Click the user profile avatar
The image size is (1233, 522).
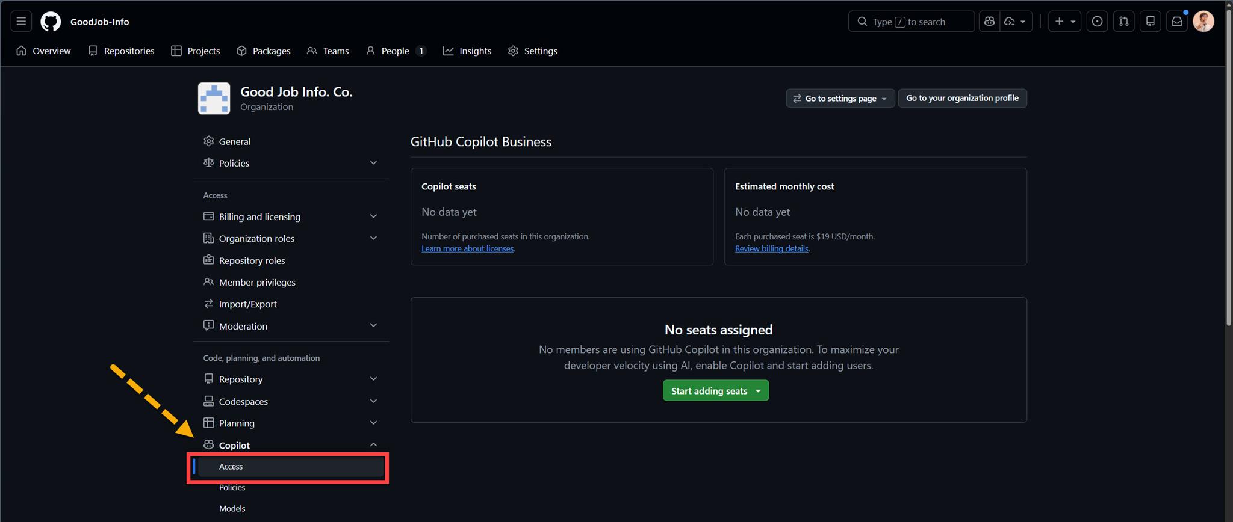(x=1203, y=22)
